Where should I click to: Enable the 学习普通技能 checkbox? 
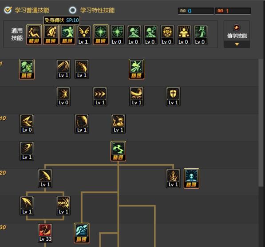[x=8, y=10]
